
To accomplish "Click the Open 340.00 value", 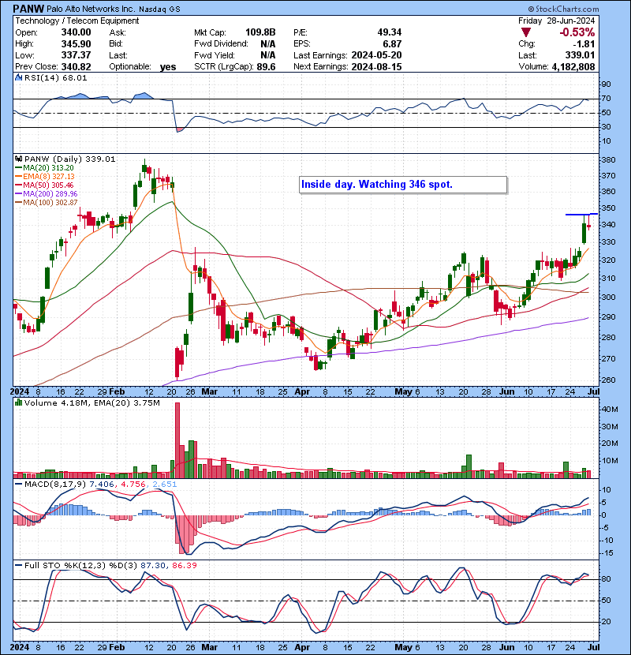I will (x=76, y=32).
